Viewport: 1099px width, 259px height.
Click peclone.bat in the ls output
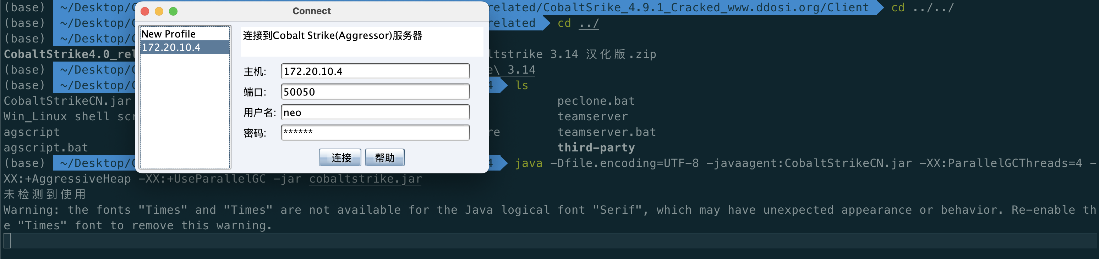(596, 101)
